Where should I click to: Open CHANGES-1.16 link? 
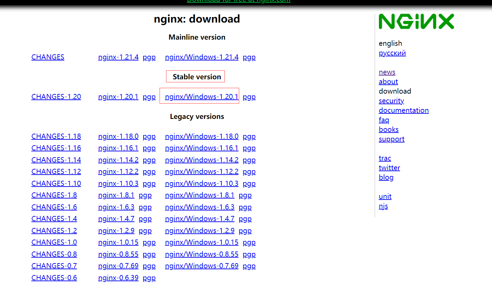coord(56,148)
